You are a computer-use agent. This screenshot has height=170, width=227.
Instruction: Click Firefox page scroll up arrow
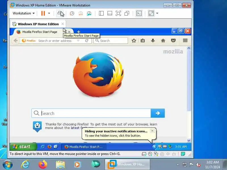(x=189, y=48)
